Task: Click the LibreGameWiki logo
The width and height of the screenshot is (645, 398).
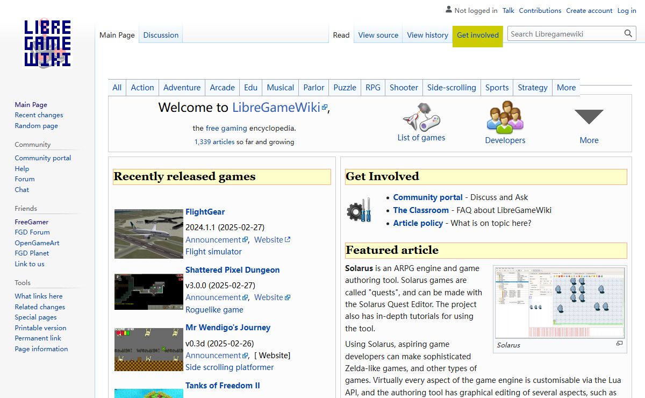Action: pyautogui.click(x=47, y=44)
